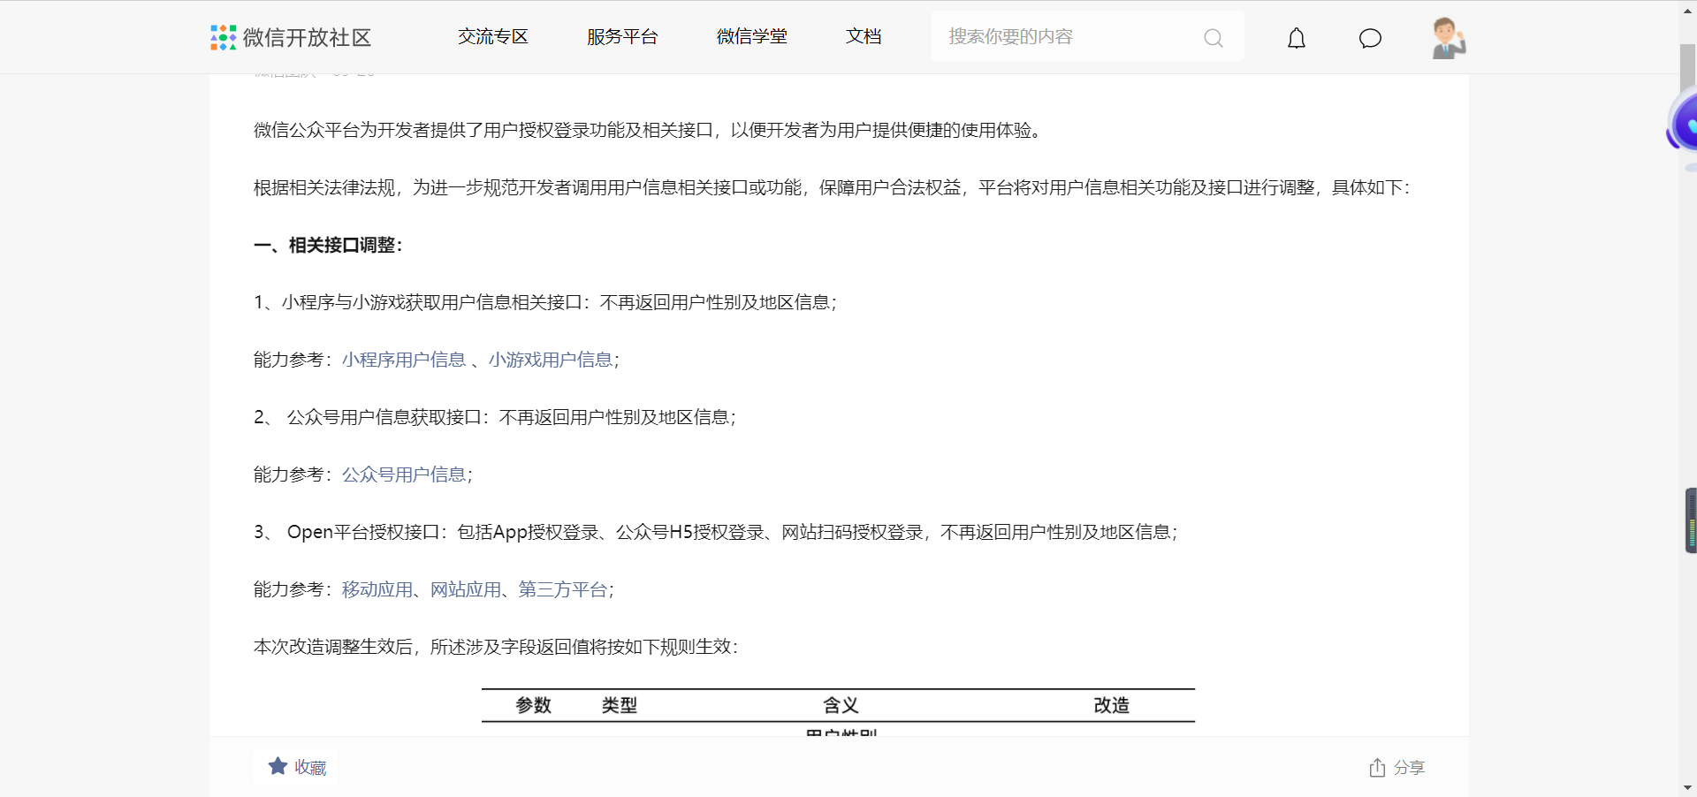Click the line starting 本次改造调整生效后

point(496,647)
